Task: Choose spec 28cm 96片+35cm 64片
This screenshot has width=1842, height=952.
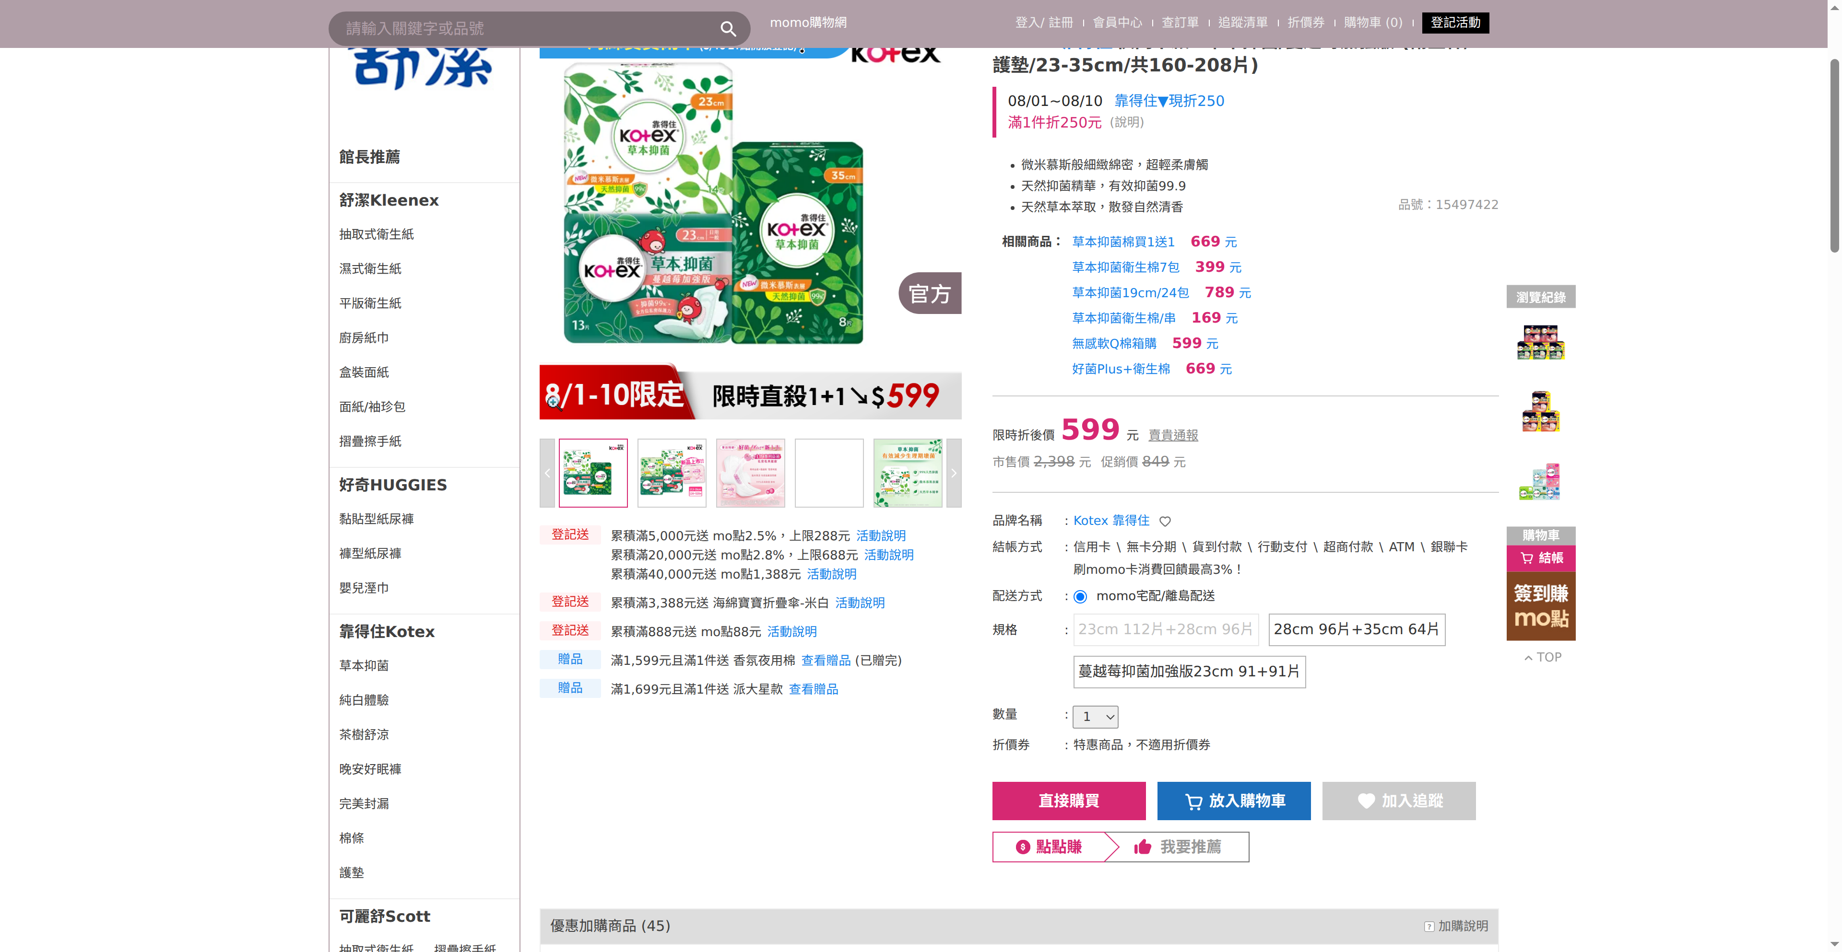Action: click(1357, 630)
